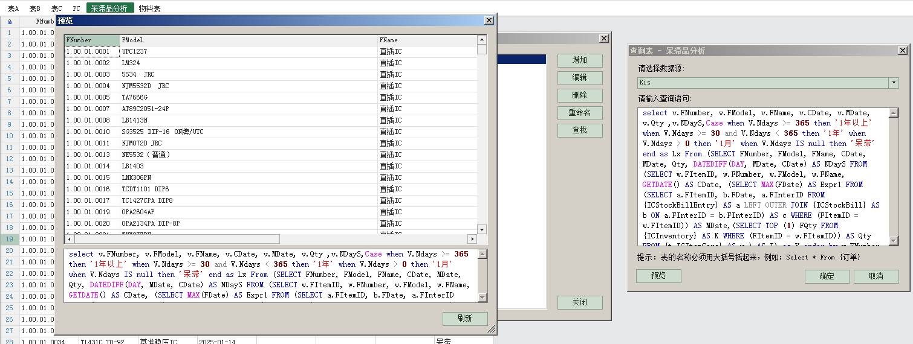Click the FName column header in preview
Viewport: 913px width, 344px height.
tap(427, 40)
